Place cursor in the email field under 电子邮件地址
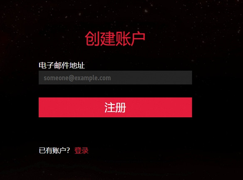243x180 pixels. tap(115, 78)
